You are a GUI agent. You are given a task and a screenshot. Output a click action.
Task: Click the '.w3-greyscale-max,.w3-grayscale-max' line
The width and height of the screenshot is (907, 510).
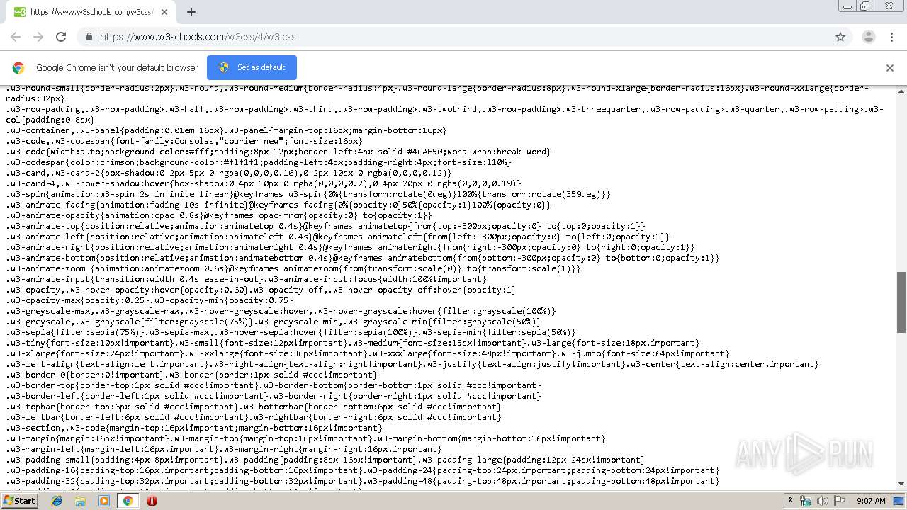281,311
